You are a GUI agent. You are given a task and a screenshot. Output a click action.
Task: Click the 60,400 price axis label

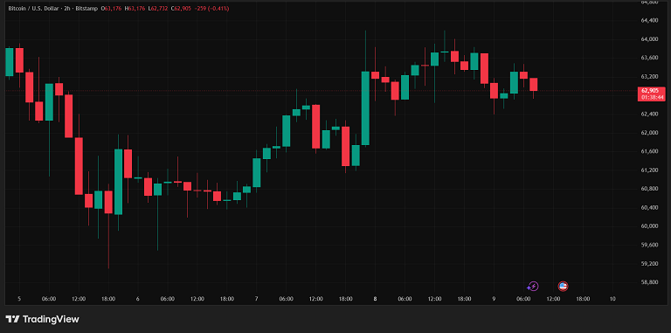pyautogui.click(x=649, y=208)
